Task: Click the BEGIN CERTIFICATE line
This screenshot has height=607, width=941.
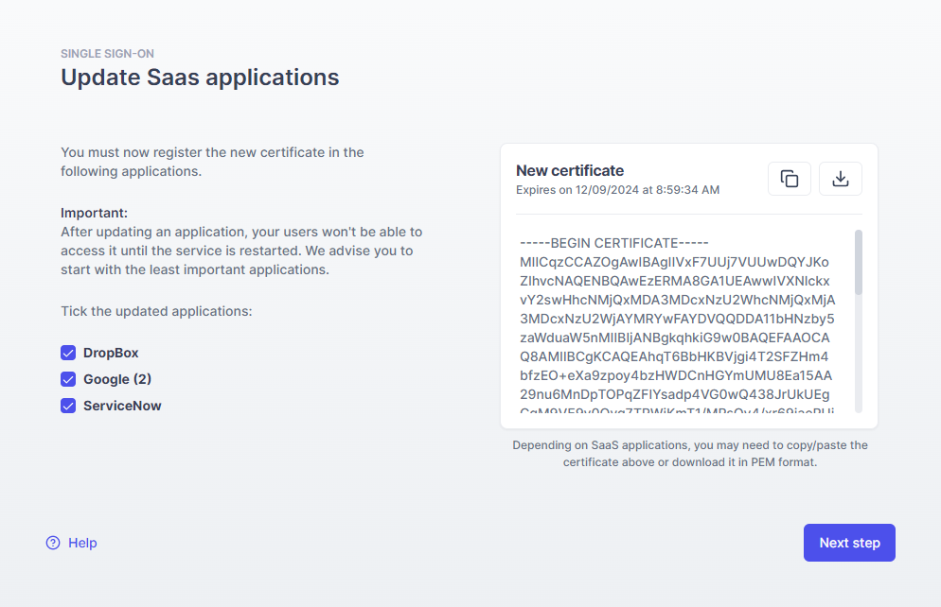Action: click(614, 243)
